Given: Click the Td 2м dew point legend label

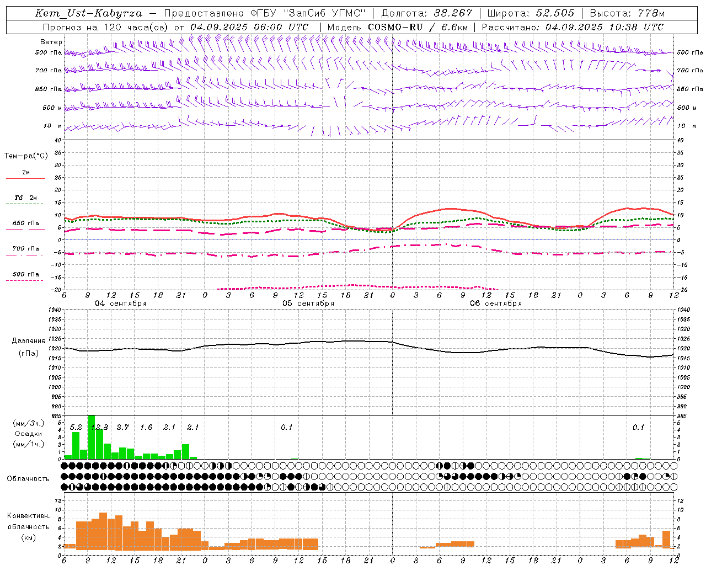Looking at the screenshot, I should pyautogui.click(x=26, y=198).
